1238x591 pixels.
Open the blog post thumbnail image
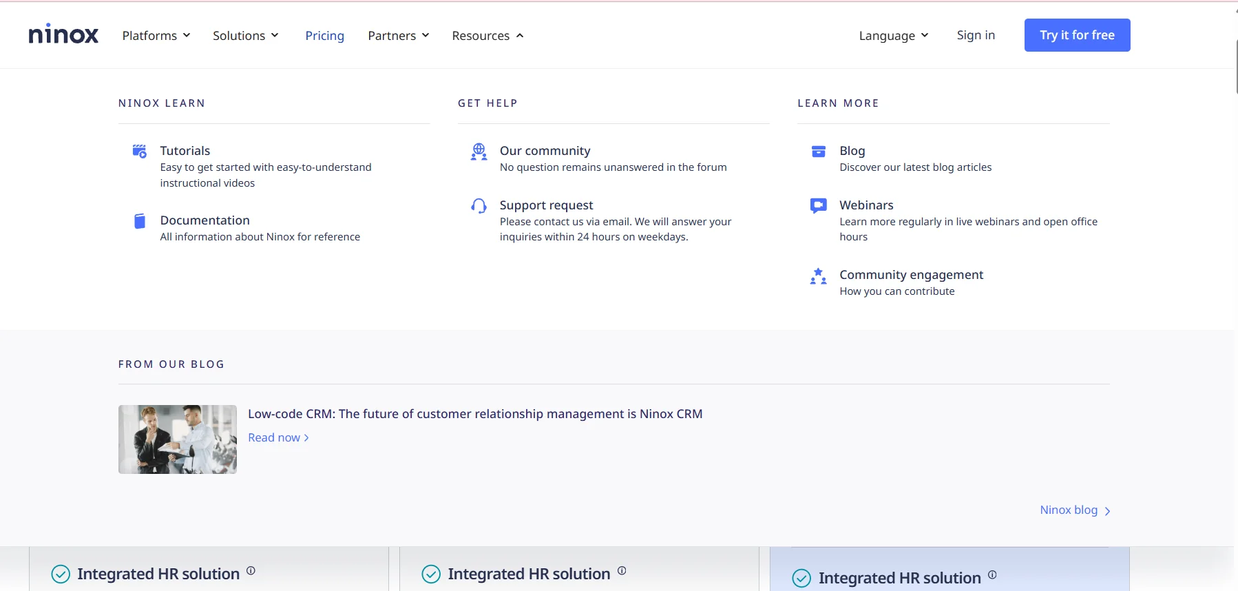[178, 439]
